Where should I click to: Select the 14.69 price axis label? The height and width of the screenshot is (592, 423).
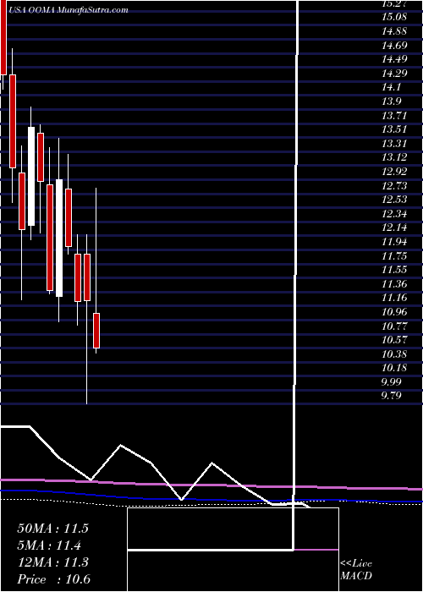tap(394, 46)
